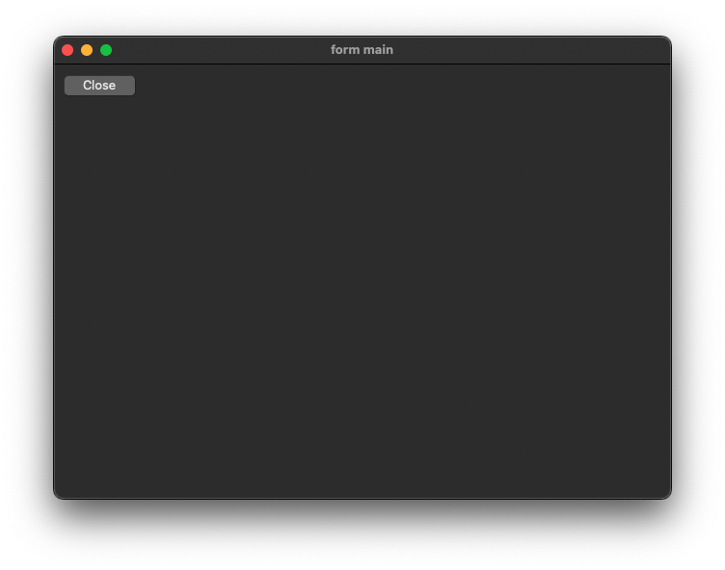The image size is (725, 570).
Task: Click the window's bottom-left corner
Action: pyautogui.click(x=57, y=496)
